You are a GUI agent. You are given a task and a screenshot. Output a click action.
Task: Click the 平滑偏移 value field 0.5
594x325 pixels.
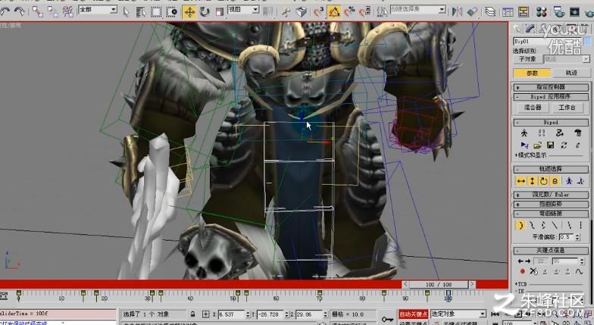point(567,236)
